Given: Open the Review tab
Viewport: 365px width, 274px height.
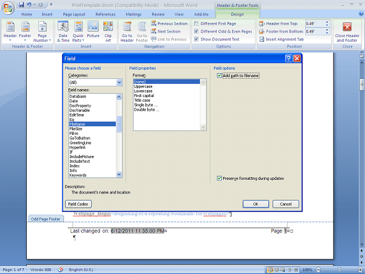Looking at the screenshot, I should click(x=159, y=14).
